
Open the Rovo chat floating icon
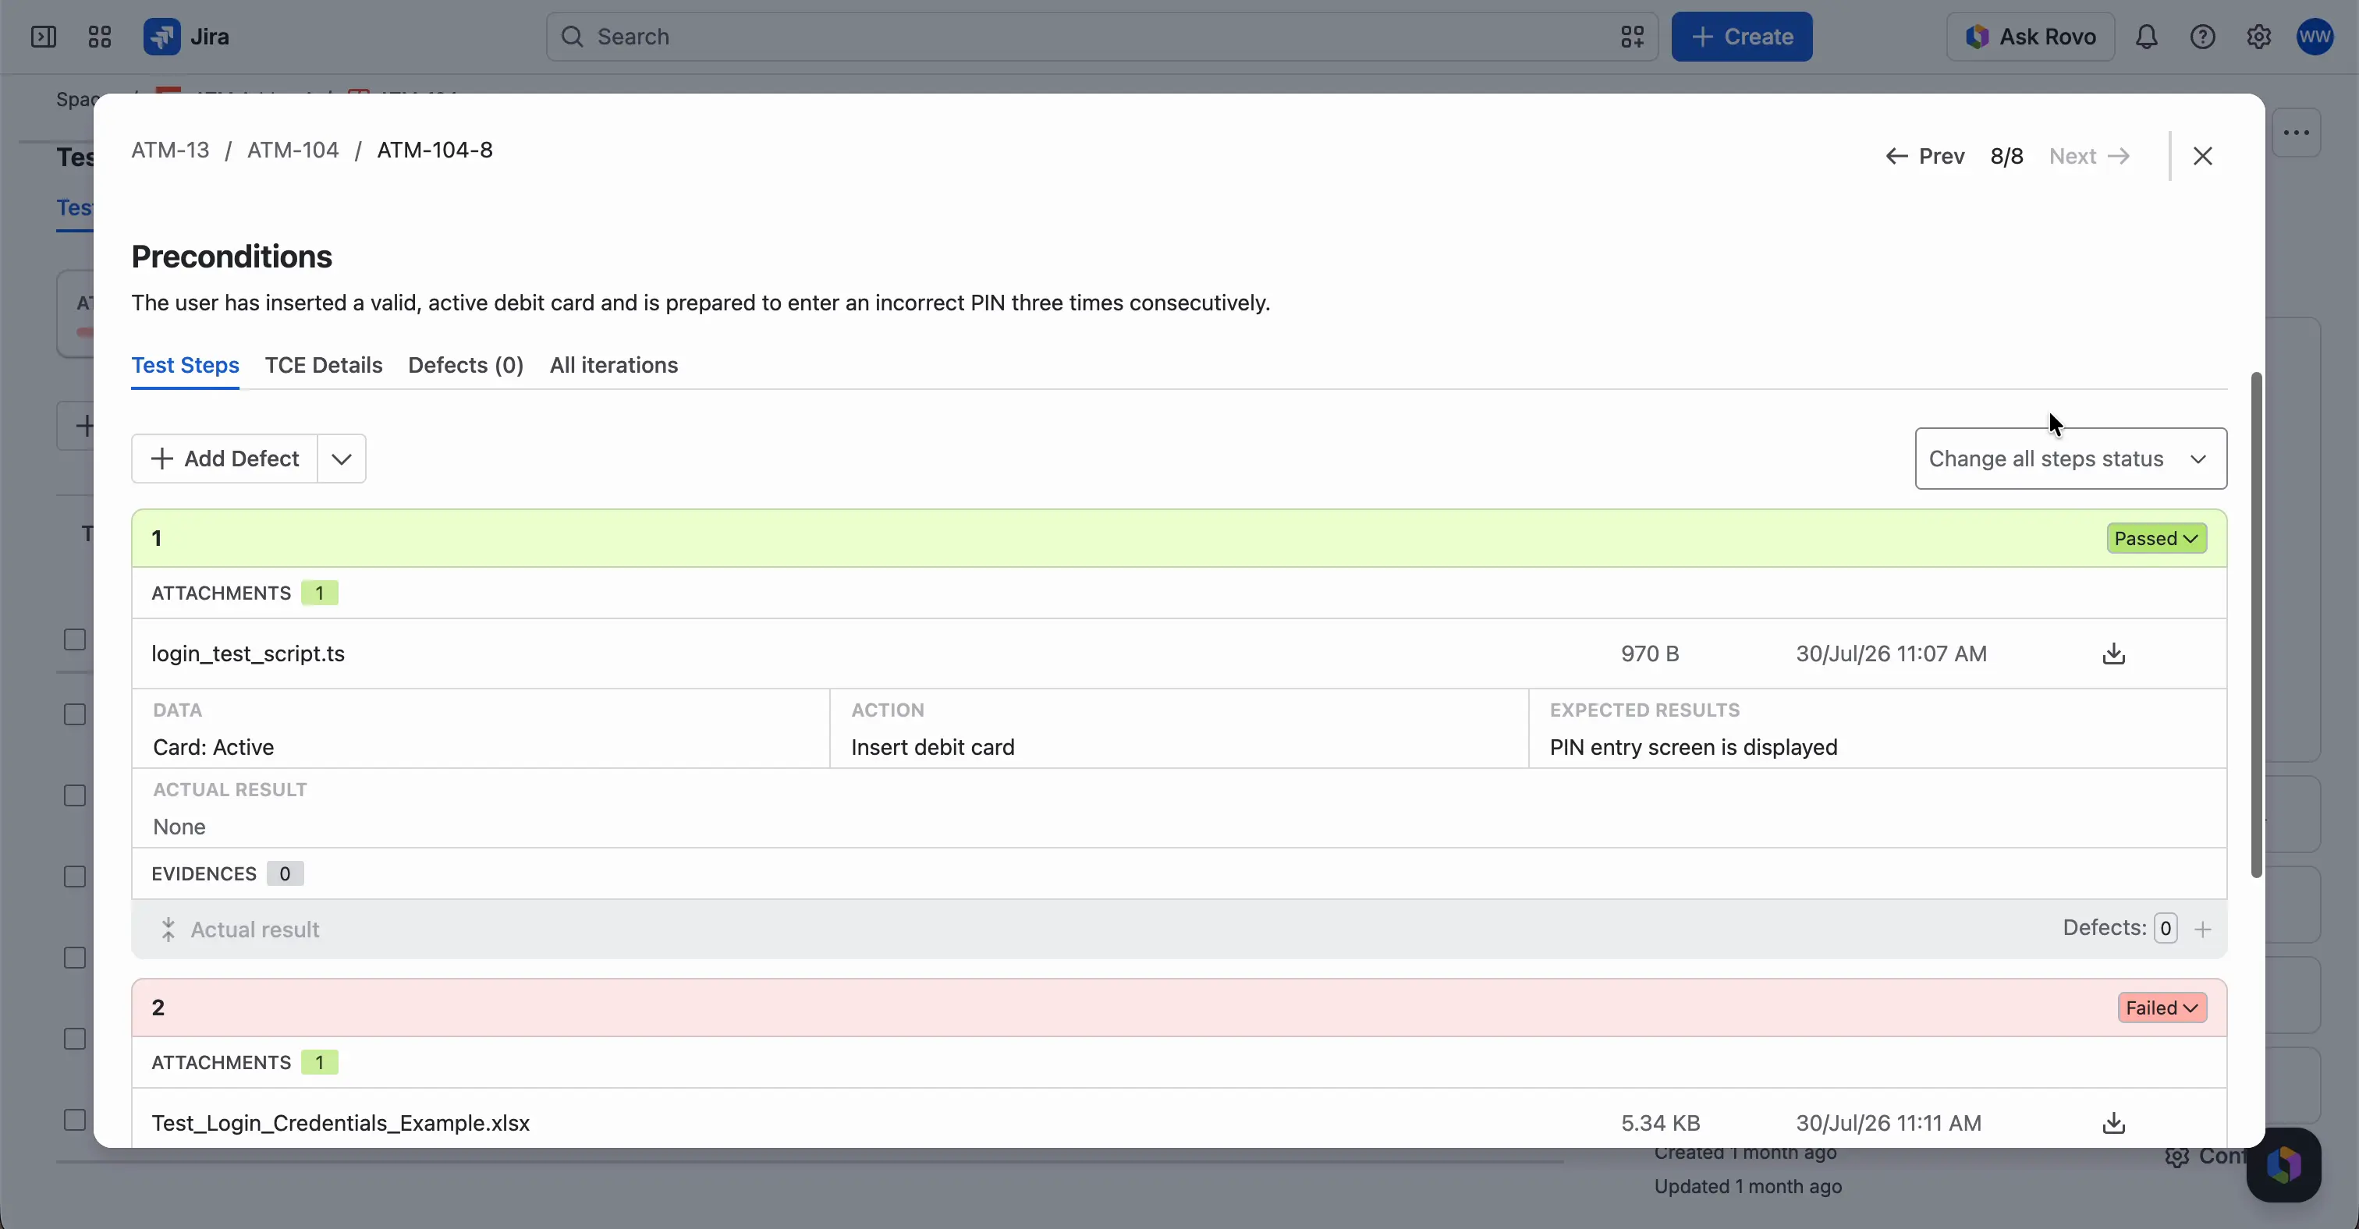2283,1165
